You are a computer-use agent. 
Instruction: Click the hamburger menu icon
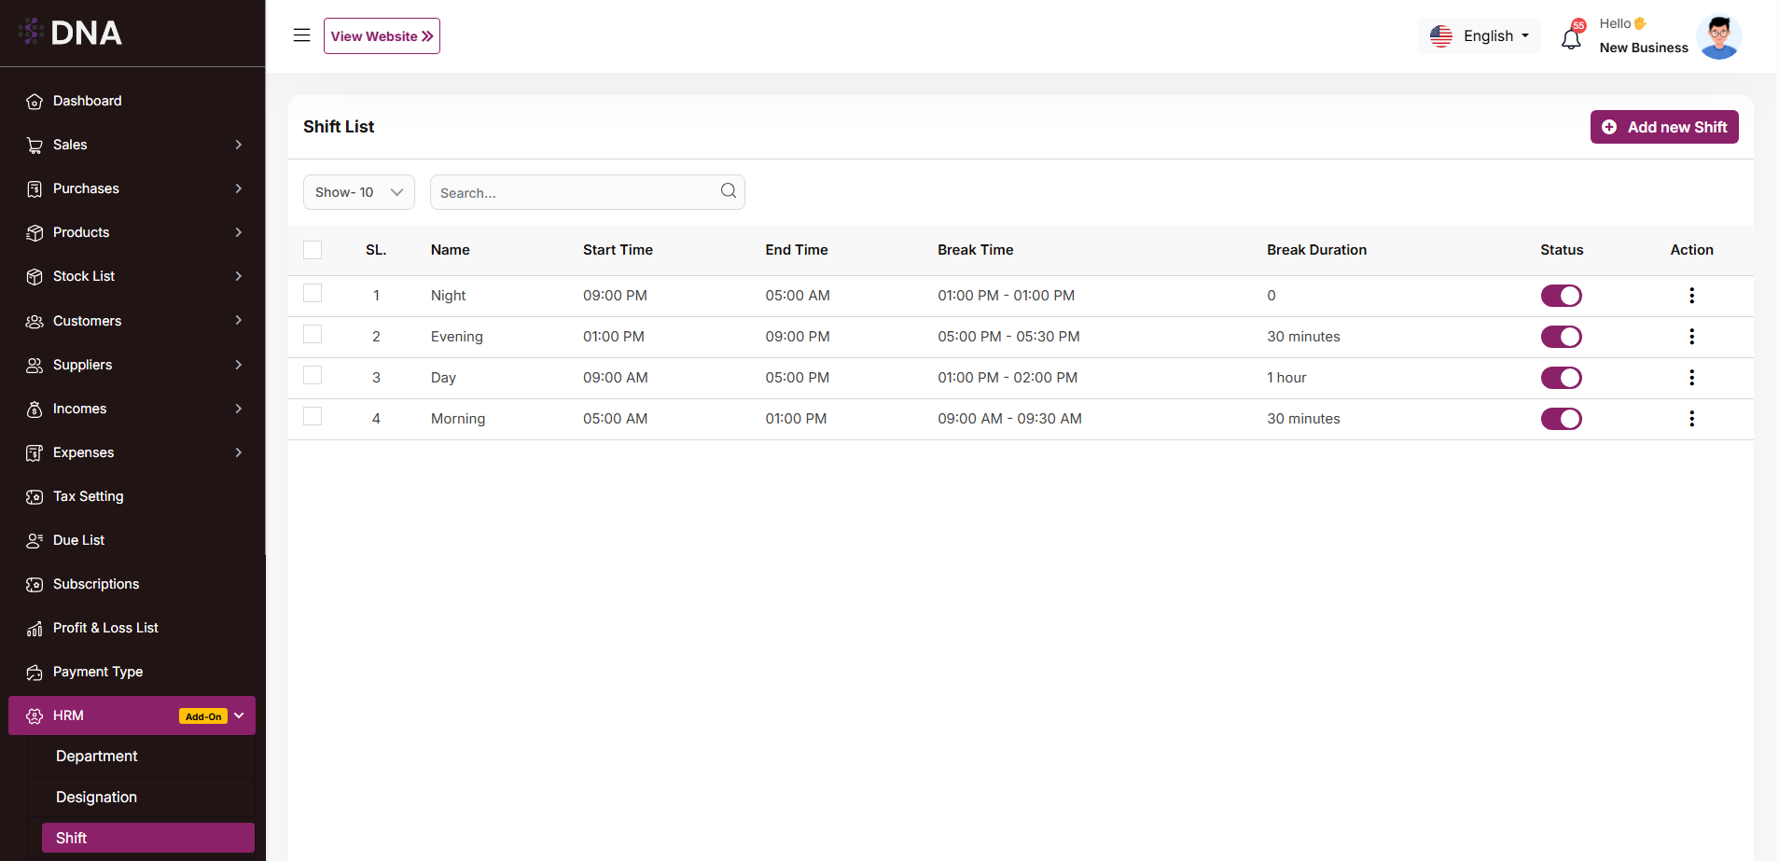click(301, 35)
